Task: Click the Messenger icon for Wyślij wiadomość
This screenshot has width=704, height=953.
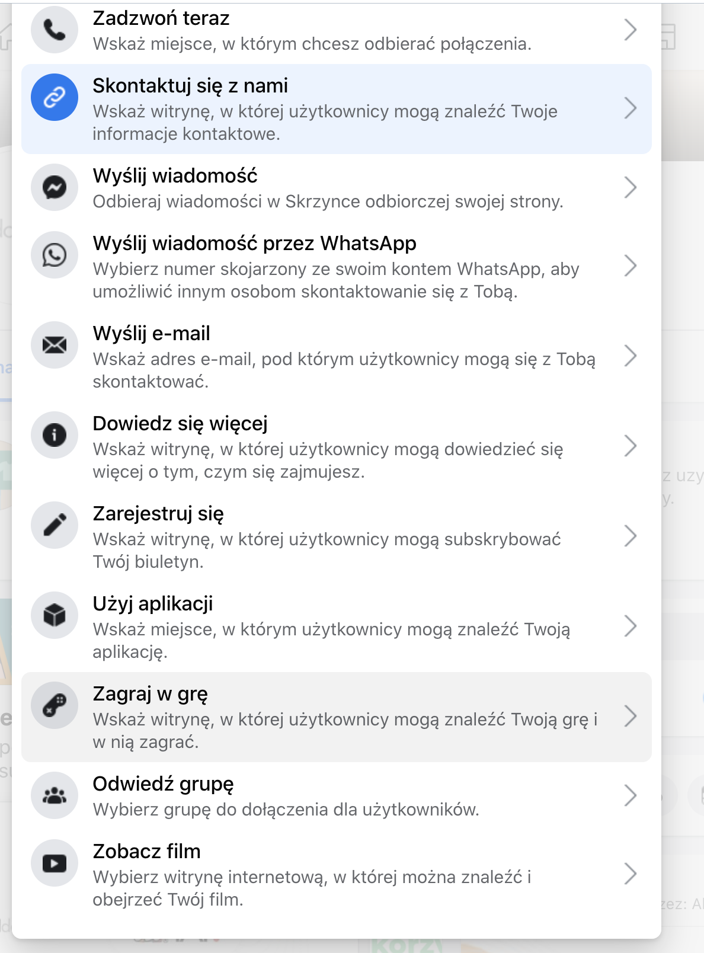Action: tap(55, 187)
